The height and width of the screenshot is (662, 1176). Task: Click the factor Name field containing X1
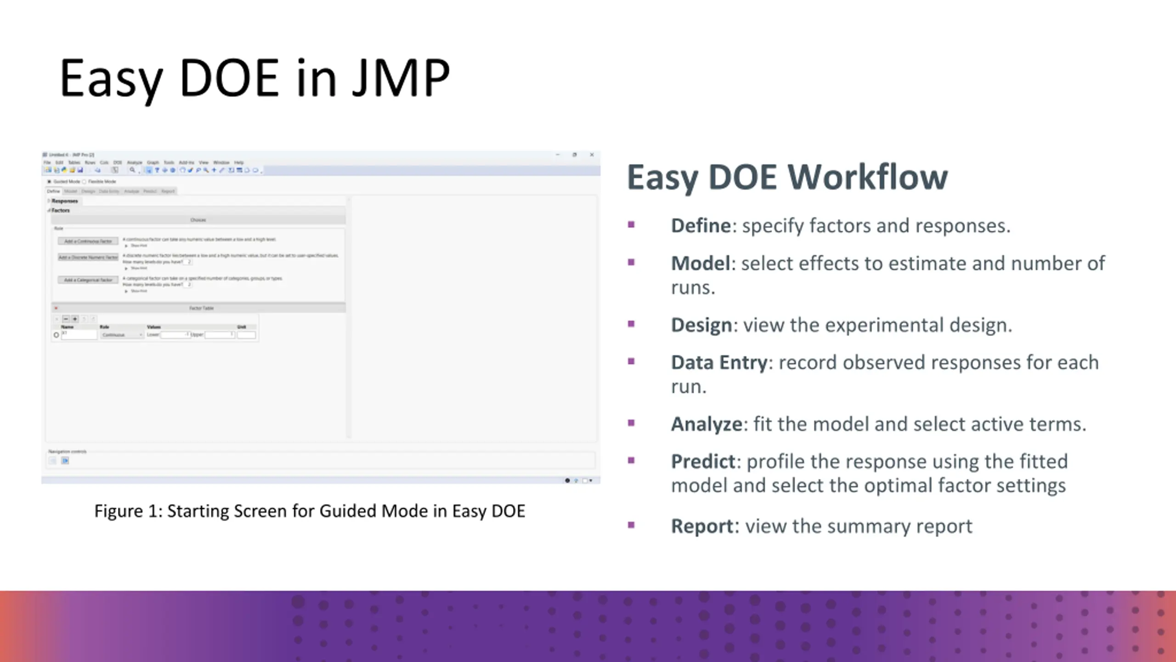pos(79,335)
